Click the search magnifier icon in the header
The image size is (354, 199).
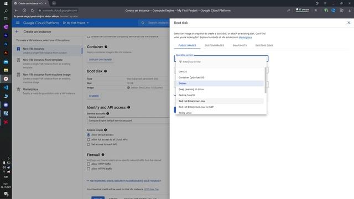(143, 23)
